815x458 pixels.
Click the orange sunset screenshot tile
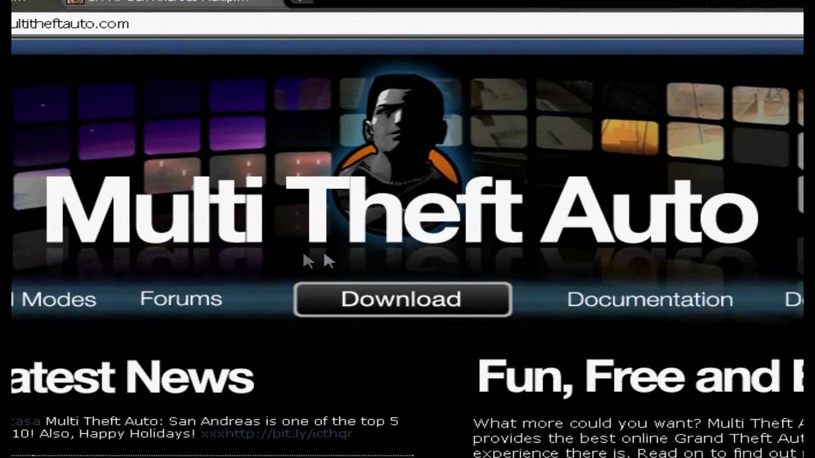point(630,137)
